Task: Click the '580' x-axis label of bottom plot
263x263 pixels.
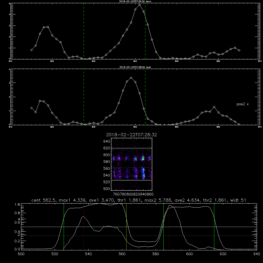Action: click(x=156, y=254)
